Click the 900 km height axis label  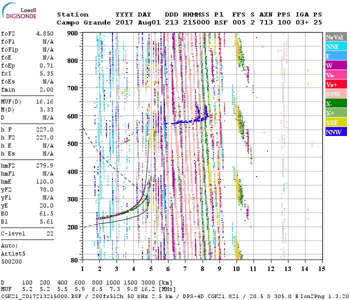coord(74,33)
